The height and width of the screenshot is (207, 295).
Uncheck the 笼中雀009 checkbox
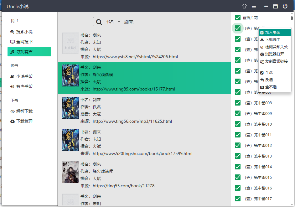(238, 113)
